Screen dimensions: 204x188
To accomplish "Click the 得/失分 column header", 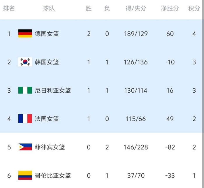I will coord(136,8).
